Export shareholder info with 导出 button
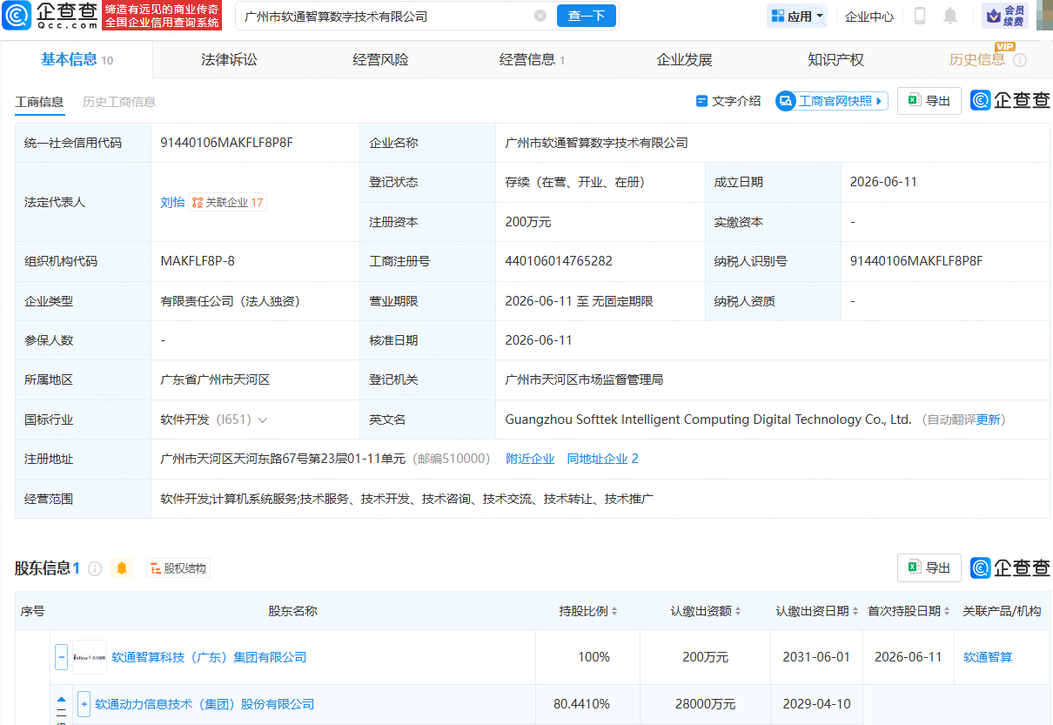The height and width of the screenshot is (725, 1053). 929,567
